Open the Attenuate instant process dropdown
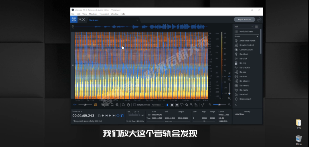Viewport: 309px width, 147px height. click(157, 105)
